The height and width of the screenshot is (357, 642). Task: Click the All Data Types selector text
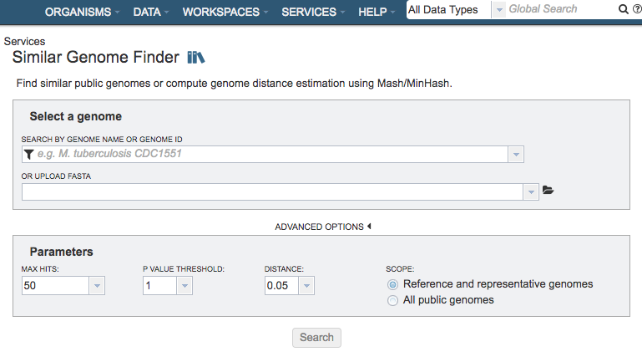[443, 10]
